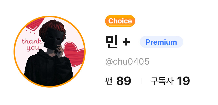Open the 팬 fans label

point(109,81)
